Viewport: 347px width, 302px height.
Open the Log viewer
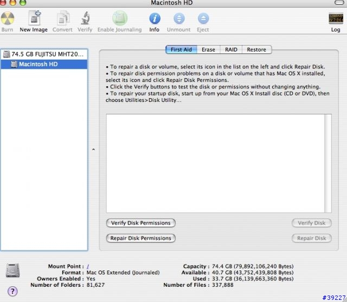point(336,18)
